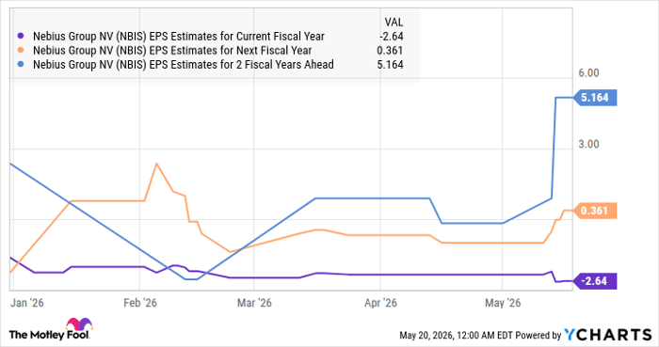Screen dimensions: 659x347
Task: Click the orange Next Fiscal Year legend dot
Action: coord(21,51)
